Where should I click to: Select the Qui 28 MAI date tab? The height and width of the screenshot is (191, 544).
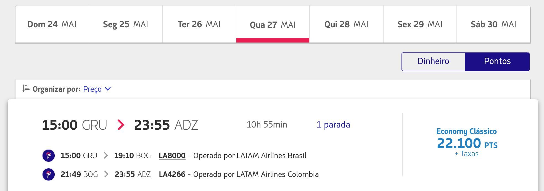click(346, 24)
